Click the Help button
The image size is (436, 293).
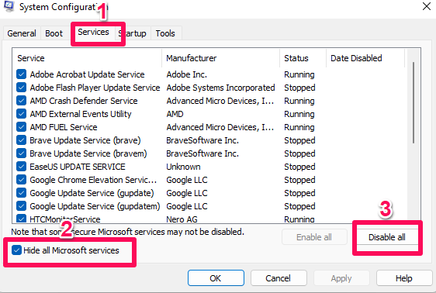[x=404, y=278]
